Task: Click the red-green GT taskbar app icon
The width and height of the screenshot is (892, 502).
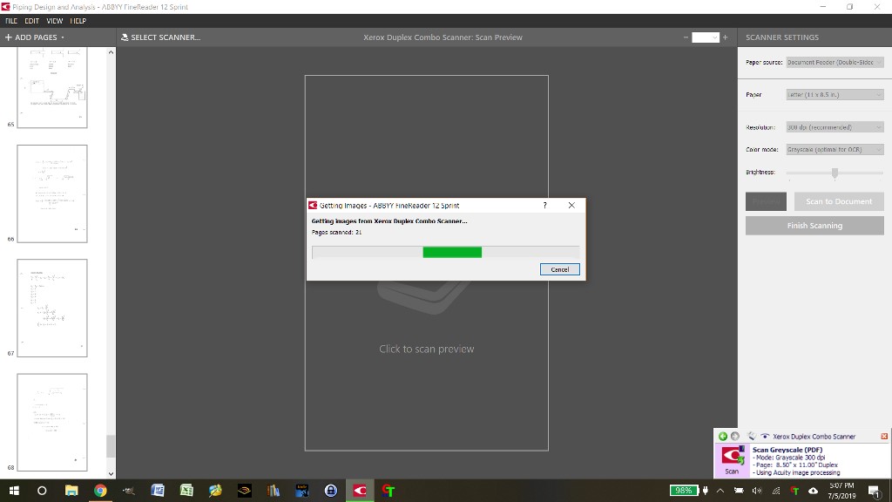Action: [x=389, y=491]
